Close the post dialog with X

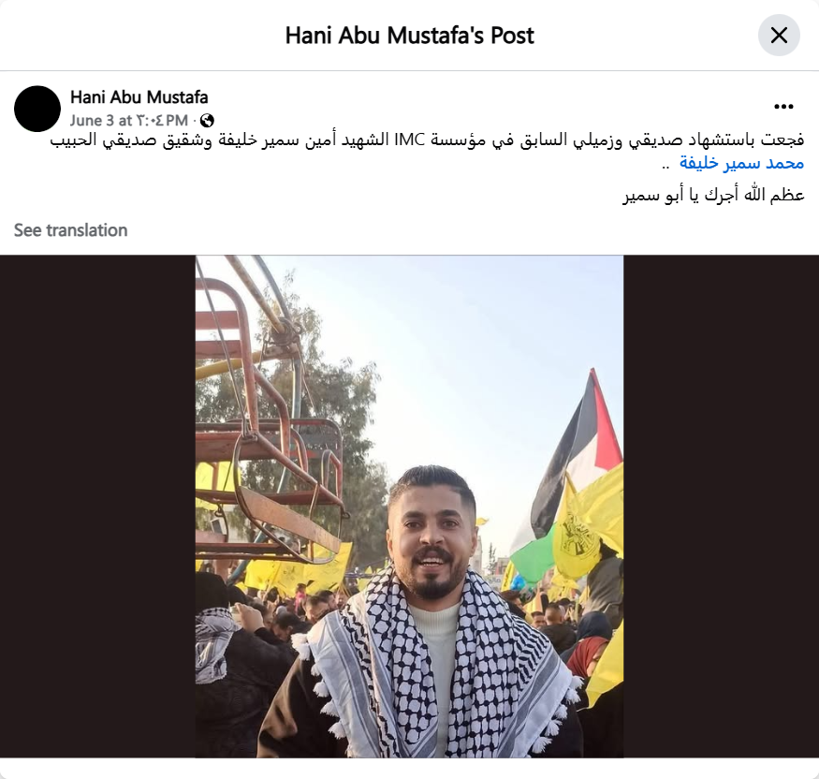(x=779, y=36)
